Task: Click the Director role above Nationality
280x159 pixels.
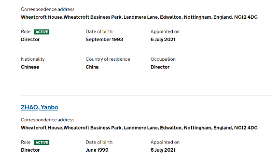Action: 30,40
